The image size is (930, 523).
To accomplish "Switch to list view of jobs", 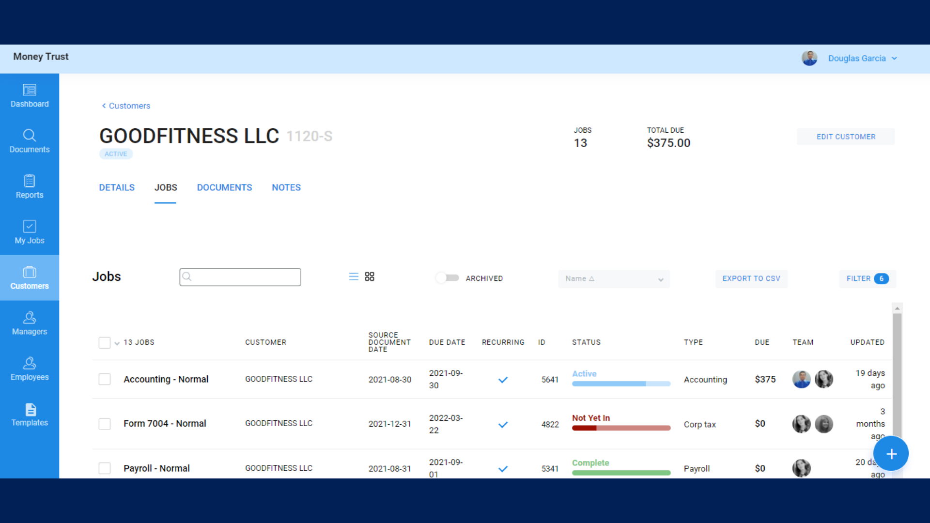I will pyautogui.click(x=354, y=277).
